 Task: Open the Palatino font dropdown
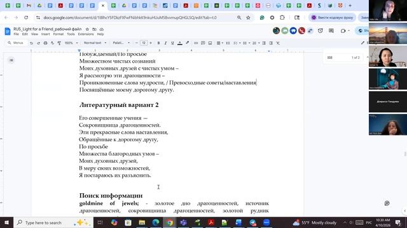(121, 43)
